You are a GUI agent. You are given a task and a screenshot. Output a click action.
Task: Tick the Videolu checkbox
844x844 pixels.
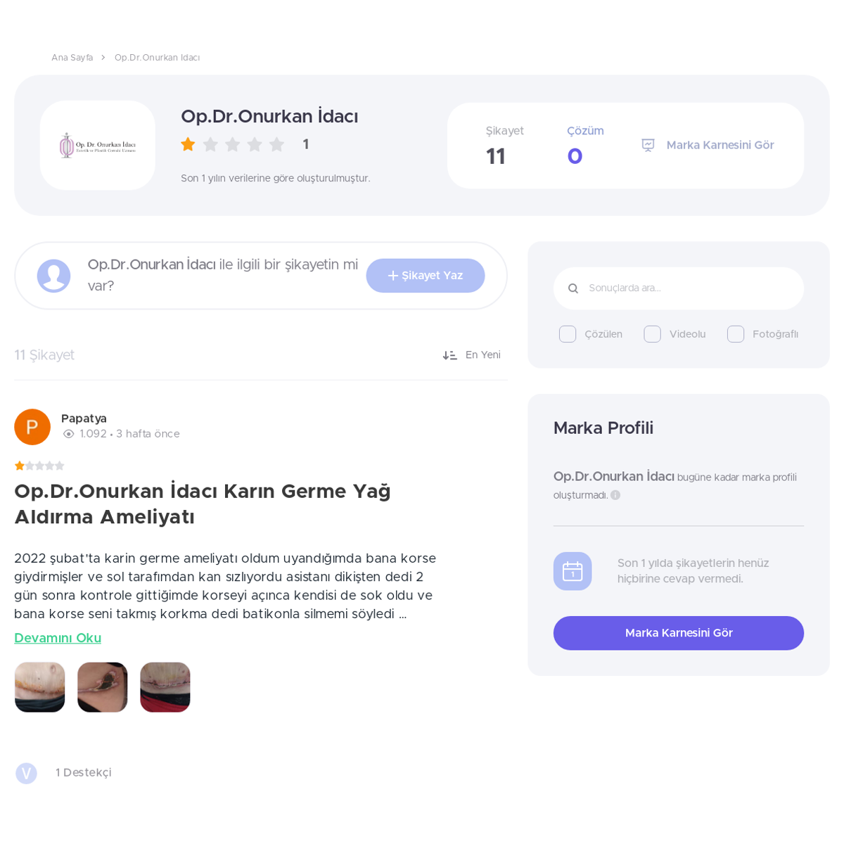point(652,334)
